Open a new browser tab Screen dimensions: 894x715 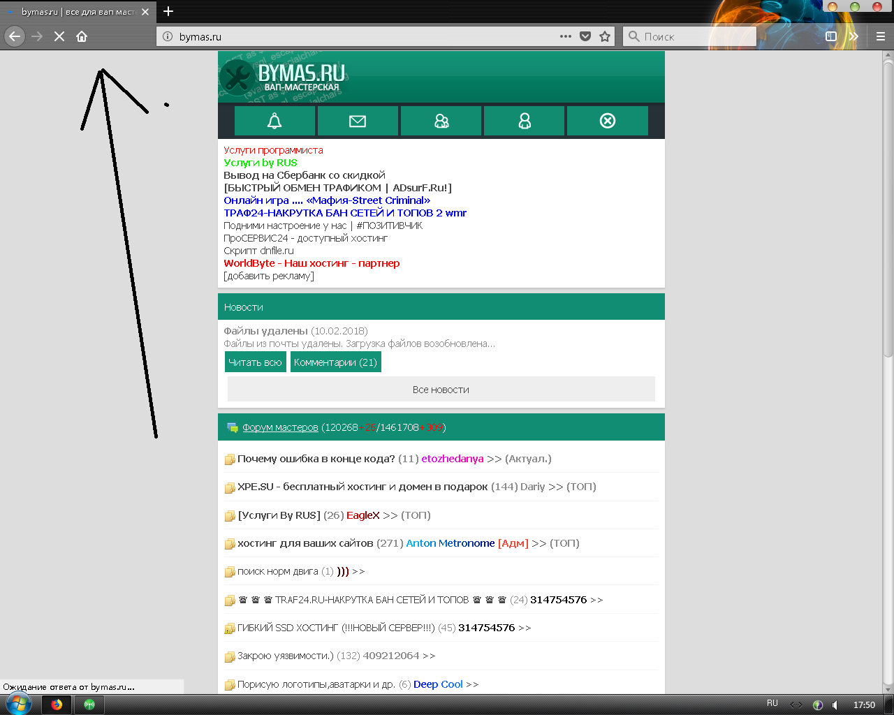coord(168,11)
